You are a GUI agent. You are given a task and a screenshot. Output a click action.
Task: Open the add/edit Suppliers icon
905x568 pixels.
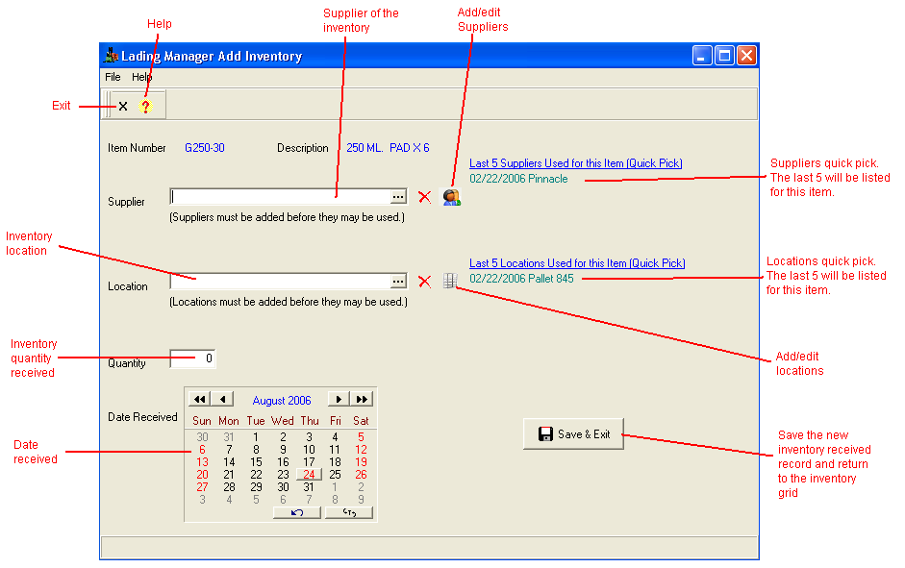pos(451,197)
